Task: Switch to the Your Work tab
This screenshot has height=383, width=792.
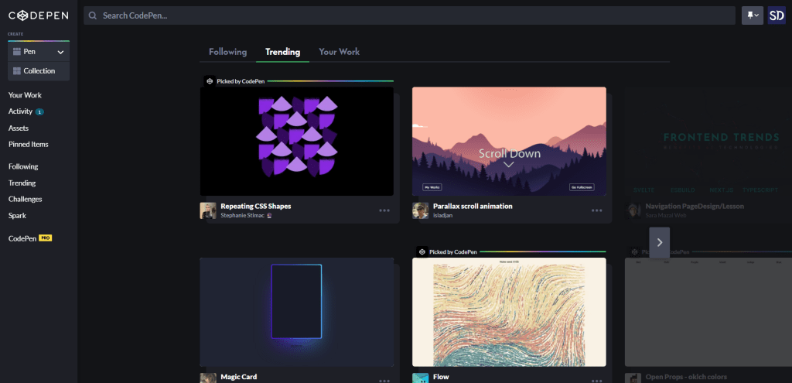Action: [339, 52]
